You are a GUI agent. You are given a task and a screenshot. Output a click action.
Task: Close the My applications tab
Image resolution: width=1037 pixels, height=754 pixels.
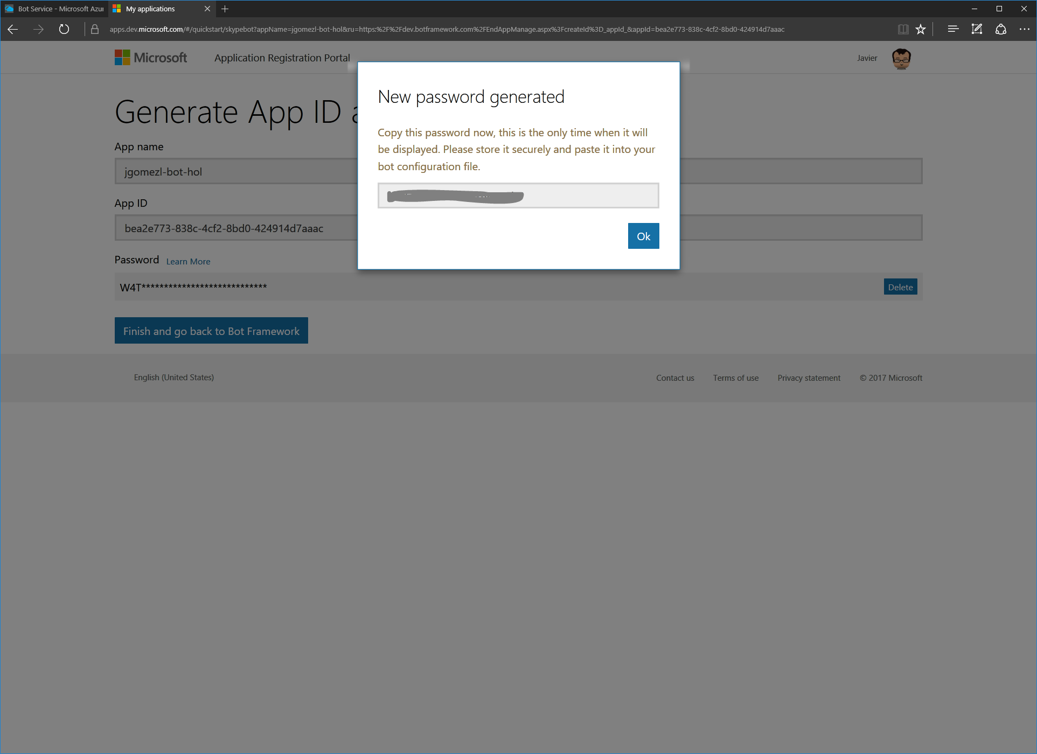click(207, 9)
